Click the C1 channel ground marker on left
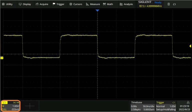The image size is (192, 112). 2,58
